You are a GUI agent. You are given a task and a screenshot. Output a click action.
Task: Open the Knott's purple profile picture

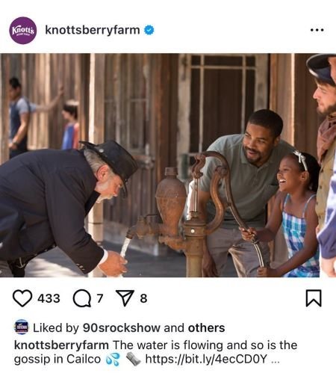[23, 31]
